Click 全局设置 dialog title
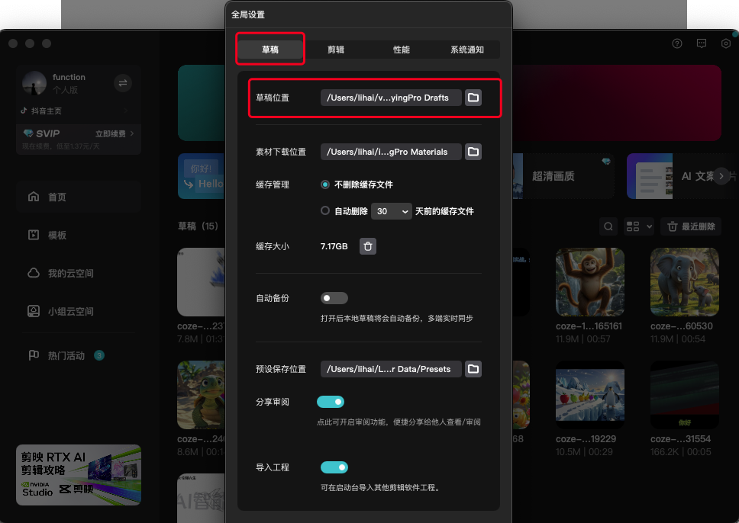 point(248,14)
